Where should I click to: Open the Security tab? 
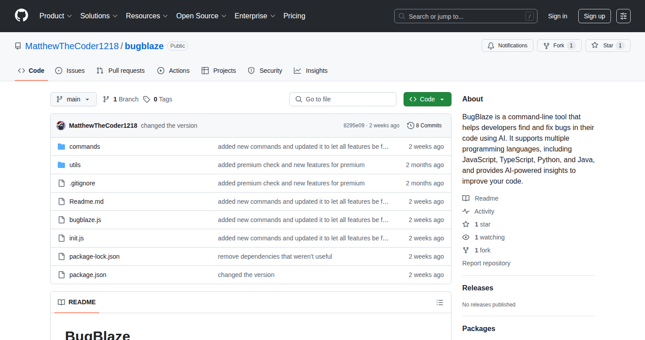265,71
